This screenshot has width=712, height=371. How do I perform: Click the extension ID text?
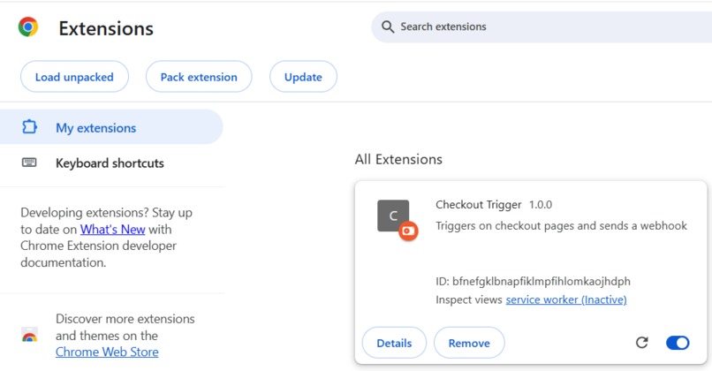pyautogui.click(x=533, y=281)
